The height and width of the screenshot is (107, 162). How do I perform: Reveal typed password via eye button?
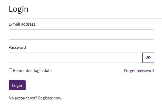[x=148, y=58]
